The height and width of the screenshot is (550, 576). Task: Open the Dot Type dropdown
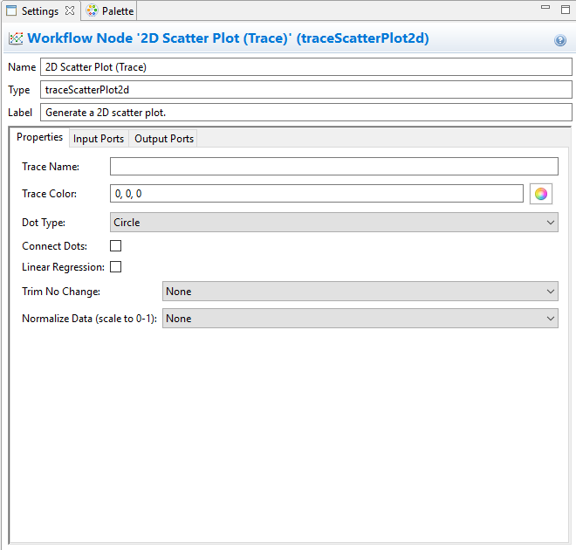(334, 223)
